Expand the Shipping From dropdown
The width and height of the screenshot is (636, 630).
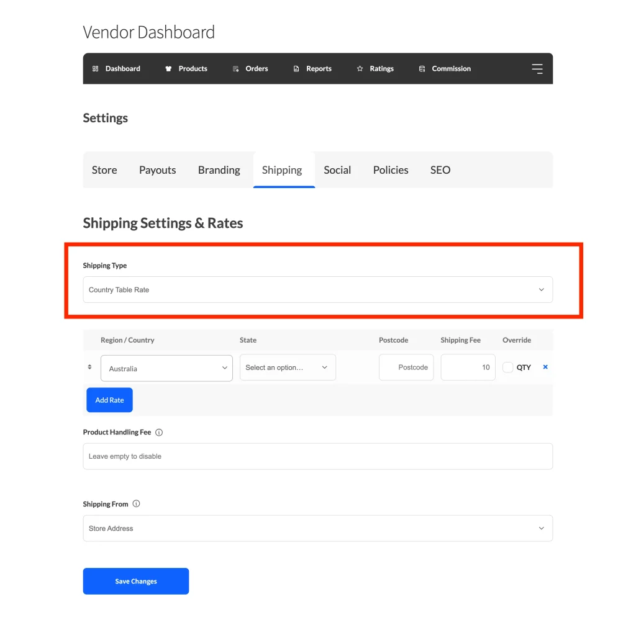[x=317, y=528]
